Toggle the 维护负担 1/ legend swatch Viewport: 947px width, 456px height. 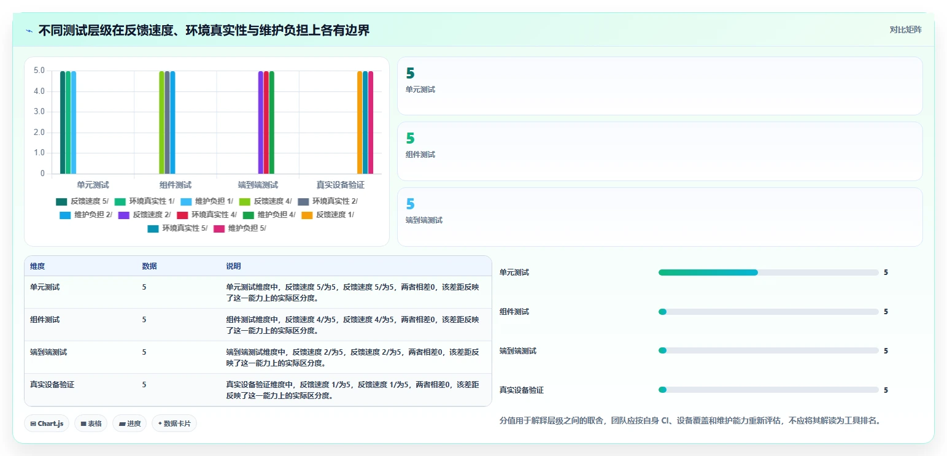pyautogui.click(x=187, y=201)
